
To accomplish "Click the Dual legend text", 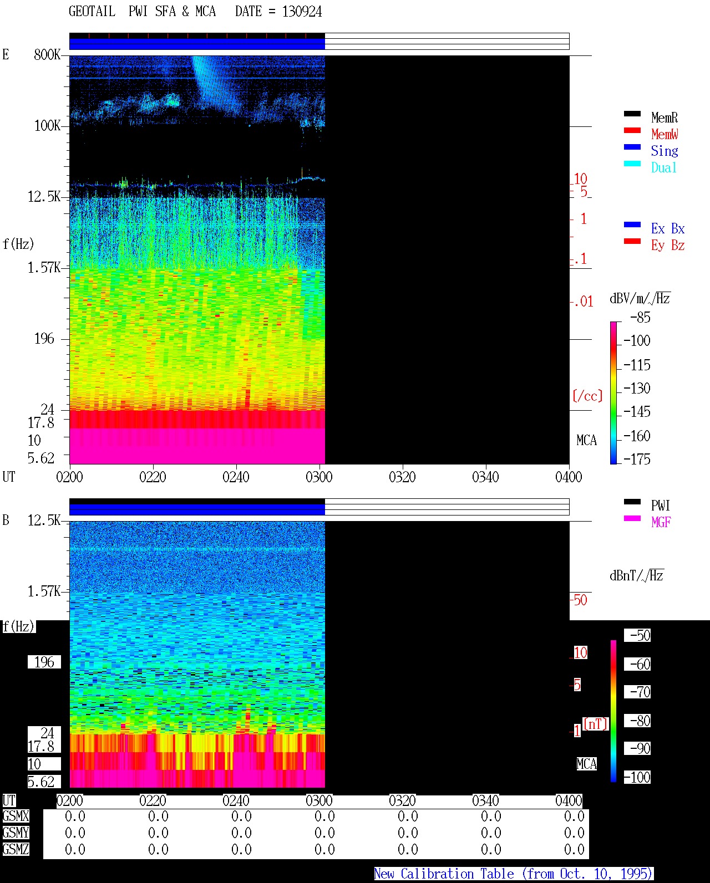I will coord(664,167).
